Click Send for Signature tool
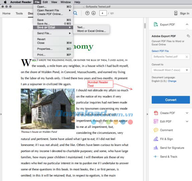The width and height of the screenshot is (192, 181). tap(172, 148)
